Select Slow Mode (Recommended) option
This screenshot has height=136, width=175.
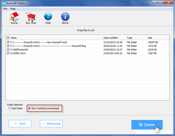pyautogui.click(x=29, y=109)
